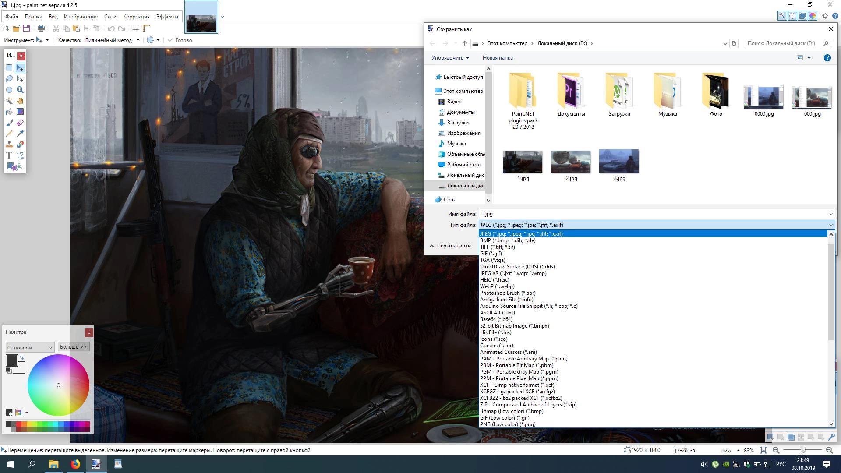
Task: Select the Text tool
Action: click(x=9, y=155)
